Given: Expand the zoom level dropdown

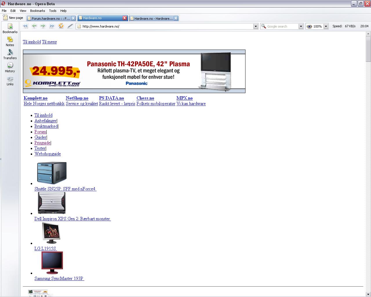Looking at the screenshot, I should [x=326, y=26].
